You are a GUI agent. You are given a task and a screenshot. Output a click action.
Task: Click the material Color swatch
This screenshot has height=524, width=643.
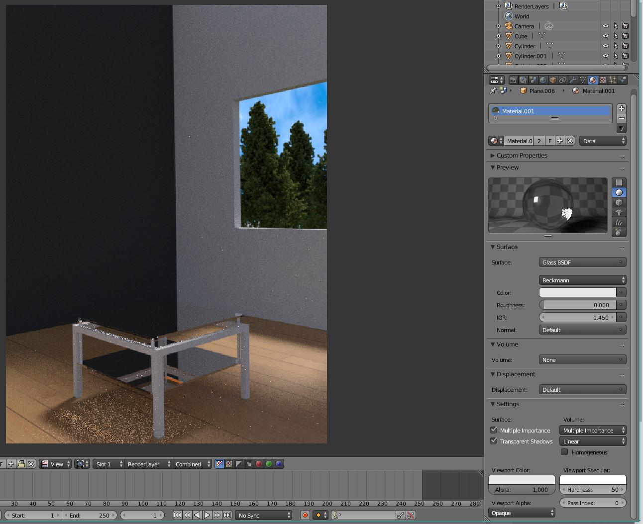[577, 292]
